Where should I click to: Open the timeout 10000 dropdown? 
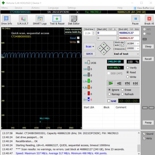(138, 49)
